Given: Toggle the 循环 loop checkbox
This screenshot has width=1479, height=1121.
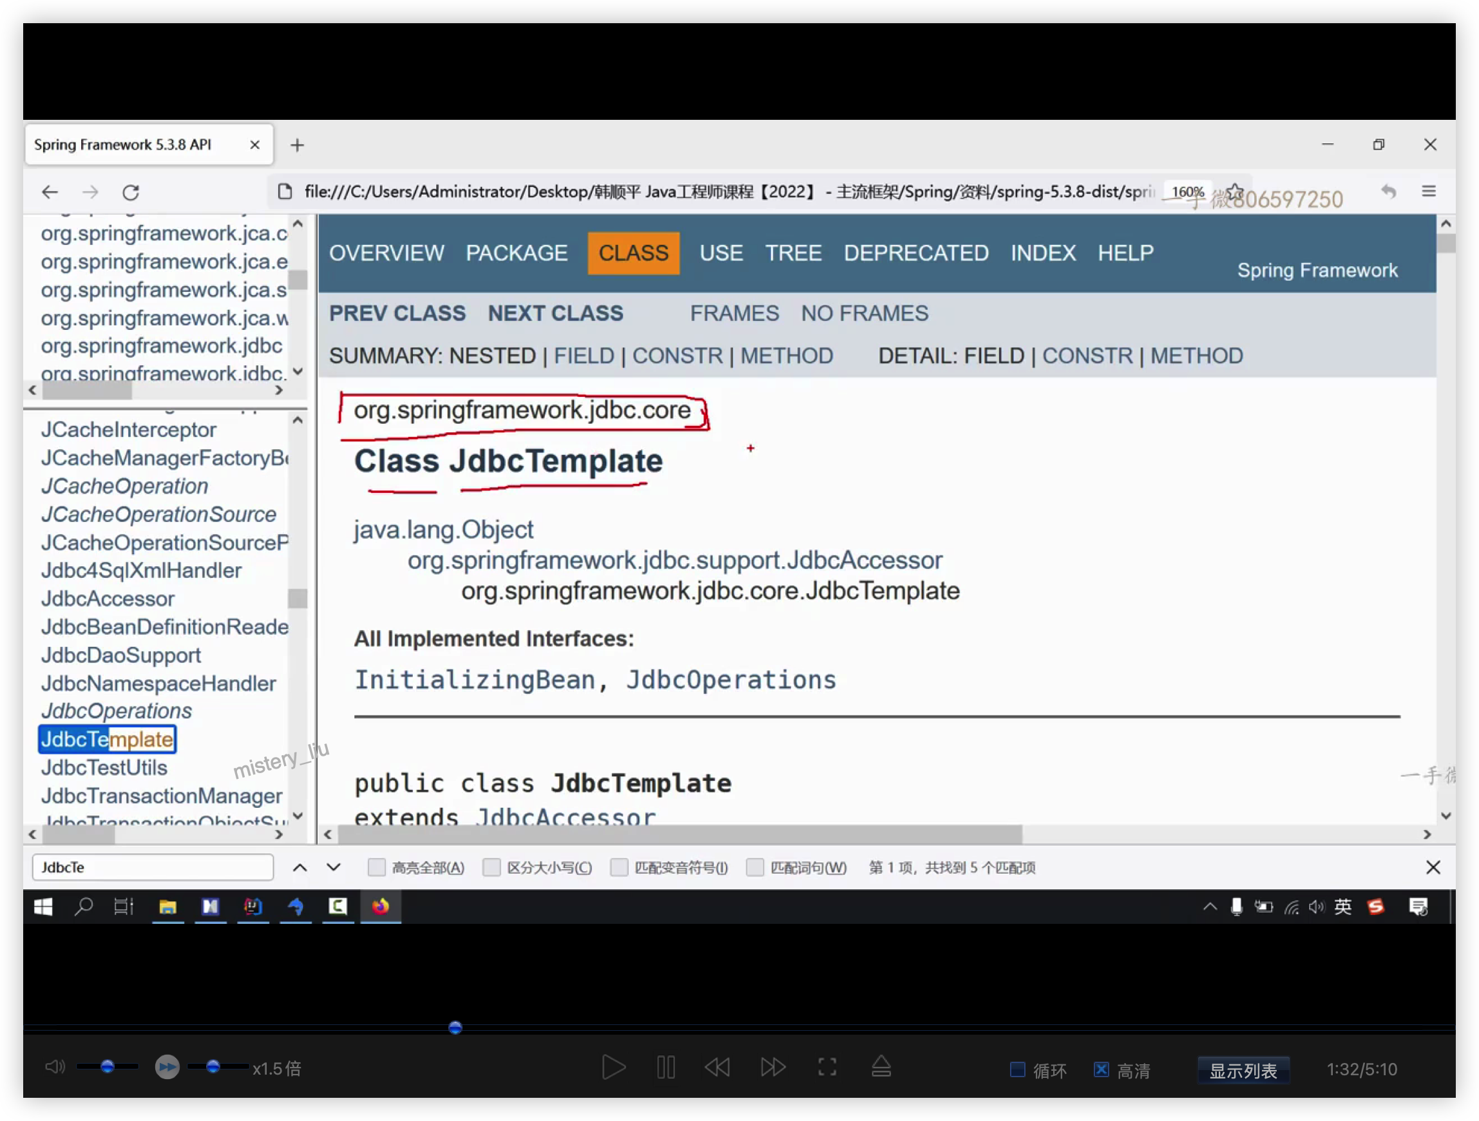Looking at the screenshot, I should 1017,1069.
